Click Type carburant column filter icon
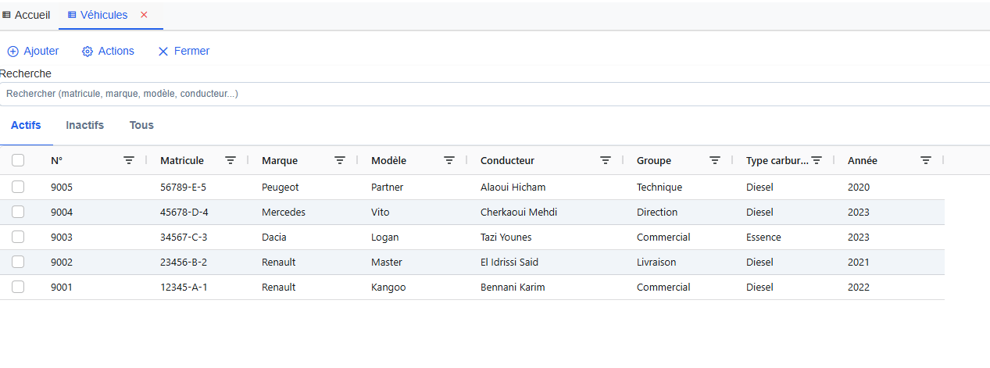Image resolution: width=990 pixels, height=368 pixels. pyautogui.click(x=817, y=160)
